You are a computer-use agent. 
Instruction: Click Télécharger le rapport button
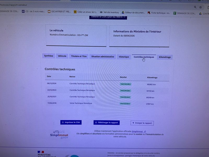click(x=107, y=122)
